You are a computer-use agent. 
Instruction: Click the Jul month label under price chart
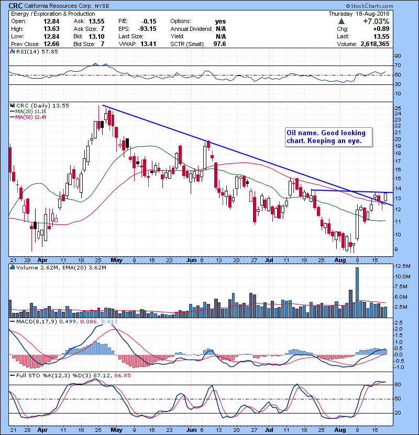[x=269, y=260]
